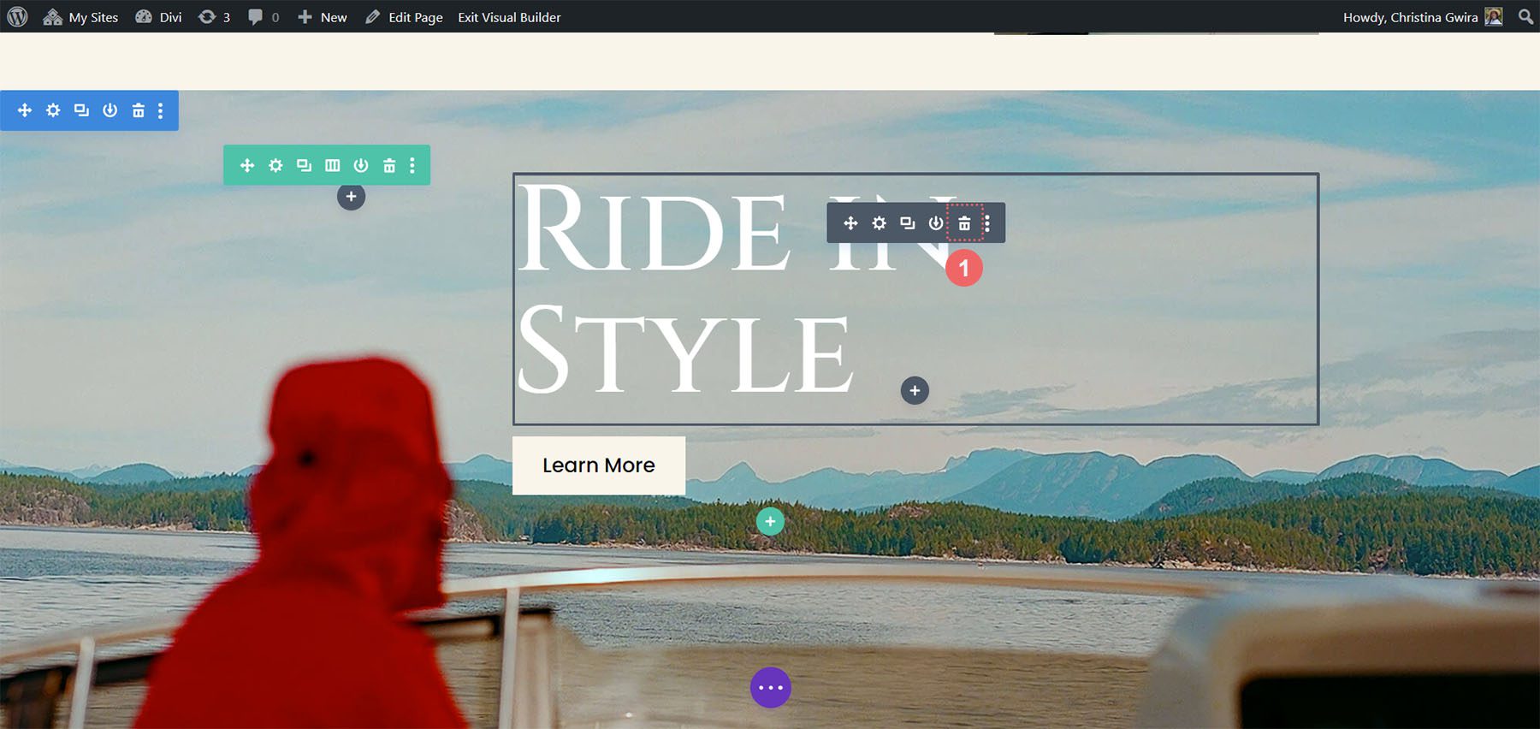Open row settings gear in green toolbar
The width and height of the screenshot is (1540, 729).
tap(275, 165)
